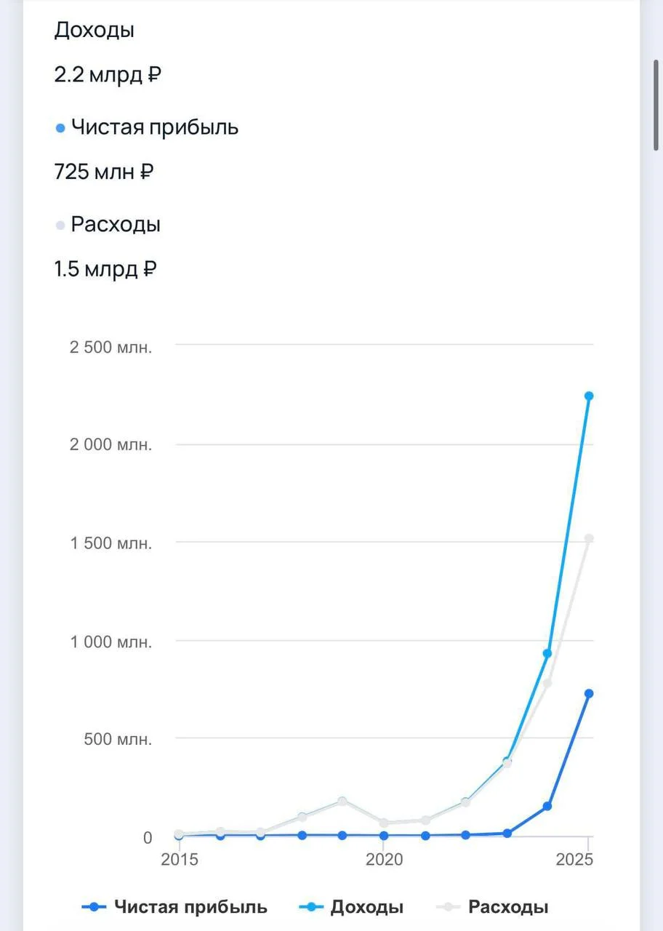Click the page scrollbar thumb
This screenshot has width=663, height=931.
coord(657,106)
